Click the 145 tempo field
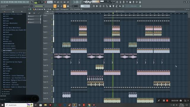This screenshot has width=190, height=107. [50, 2]
